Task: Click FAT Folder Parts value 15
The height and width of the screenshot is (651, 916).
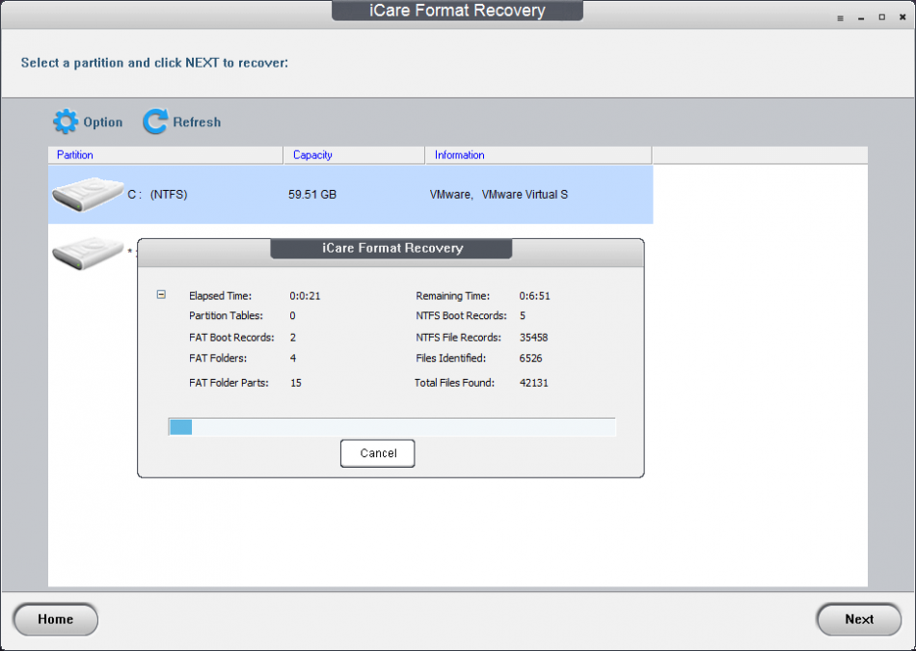Action: (x=296, y=383)
